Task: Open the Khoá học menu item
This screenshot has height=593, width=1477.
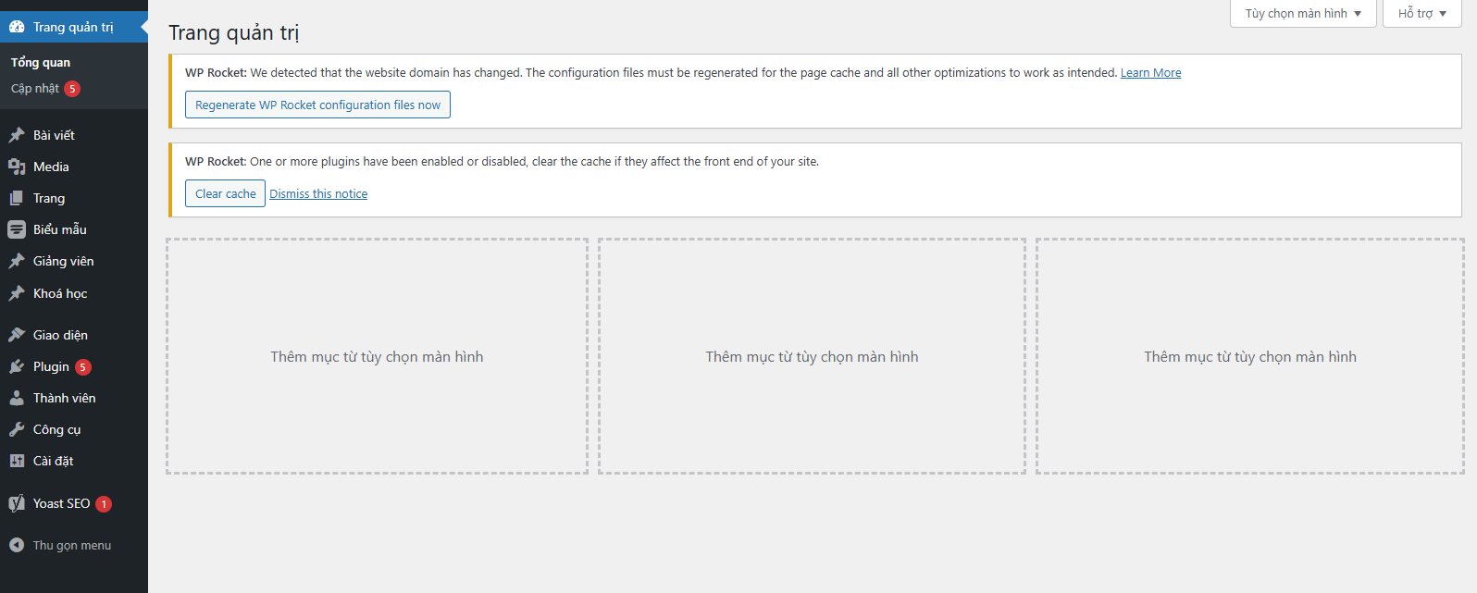Action: (60, 293)
